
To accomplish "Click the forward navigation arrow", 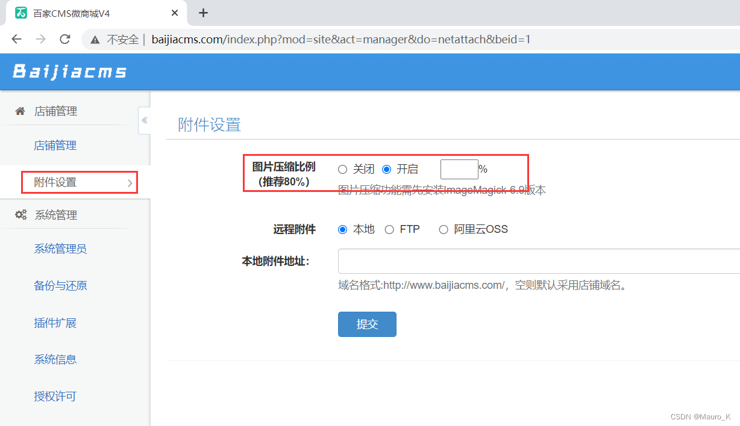I will click(40, 39).
